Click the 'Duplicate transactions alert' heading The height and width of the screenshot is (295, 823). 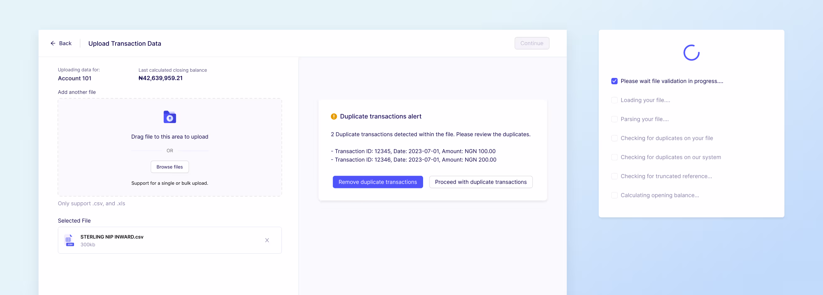coord(380,116)
